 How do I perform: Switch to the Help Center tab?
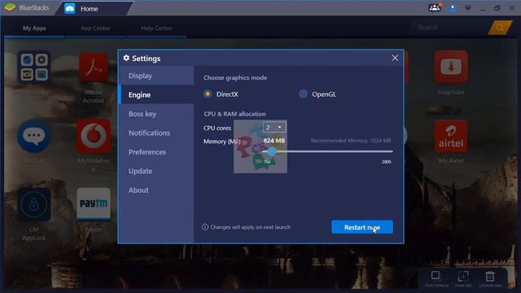pos(156,28)
